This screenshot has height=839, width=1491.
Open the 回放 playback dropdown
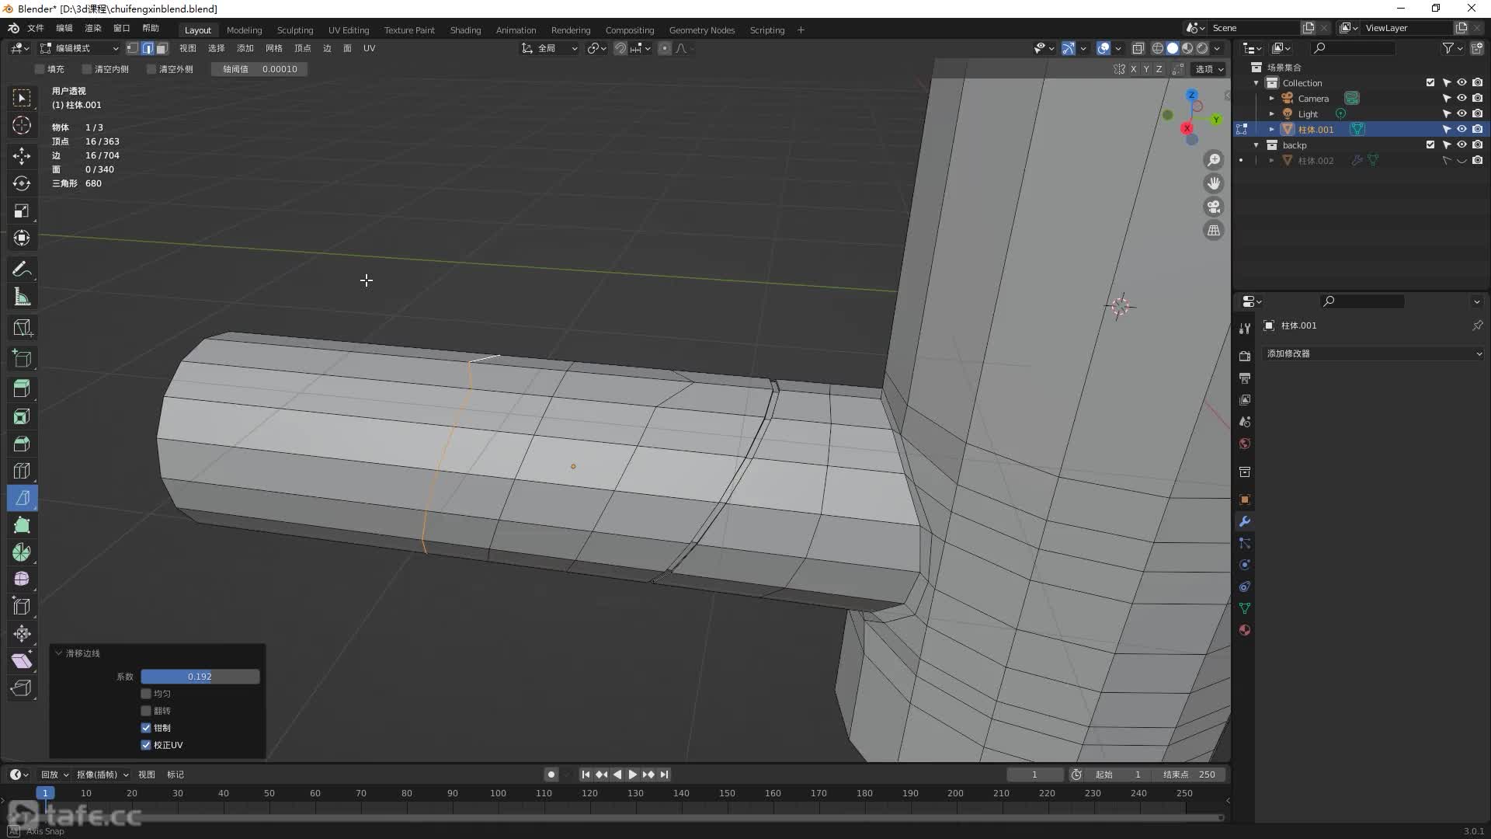54,775
